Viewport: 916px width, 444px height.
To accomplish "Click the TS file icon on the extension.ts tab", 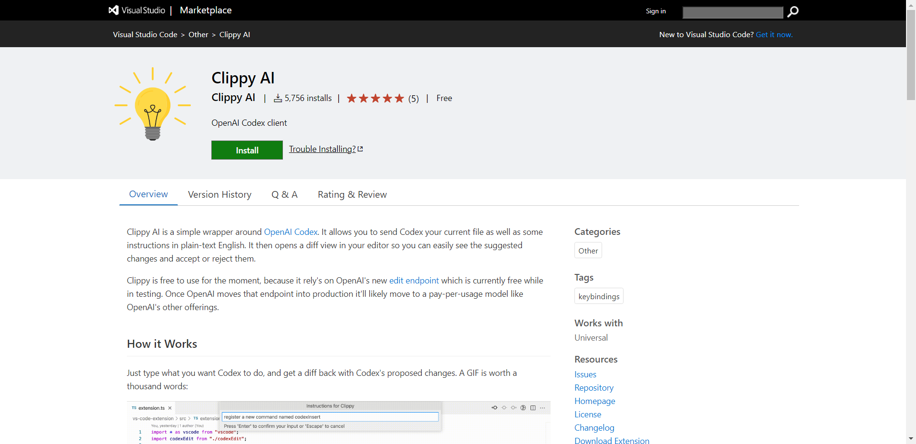I will pos(134,408).
